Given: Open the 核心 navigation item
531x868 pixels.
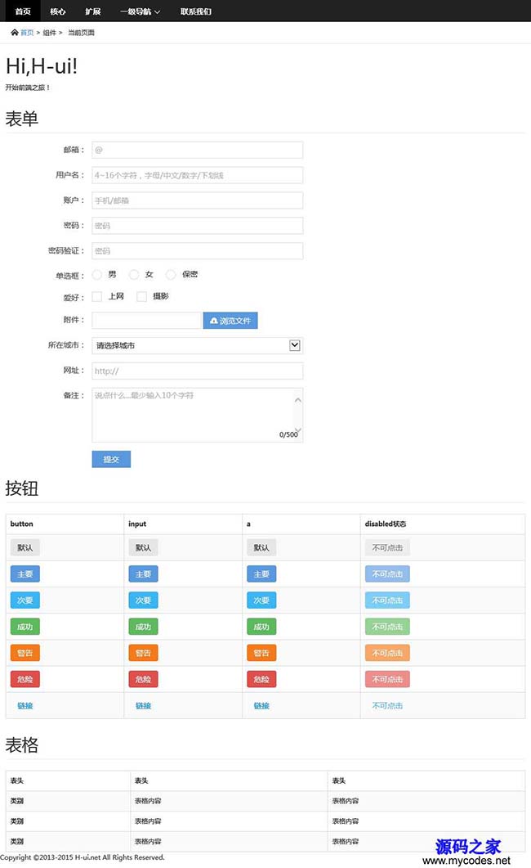Looking at the screenshot, I should click(x=57, y=11).
